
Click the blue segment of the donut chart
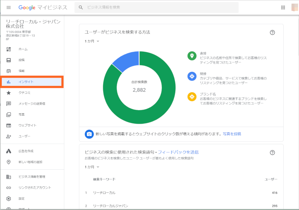(x=128, y=61)
